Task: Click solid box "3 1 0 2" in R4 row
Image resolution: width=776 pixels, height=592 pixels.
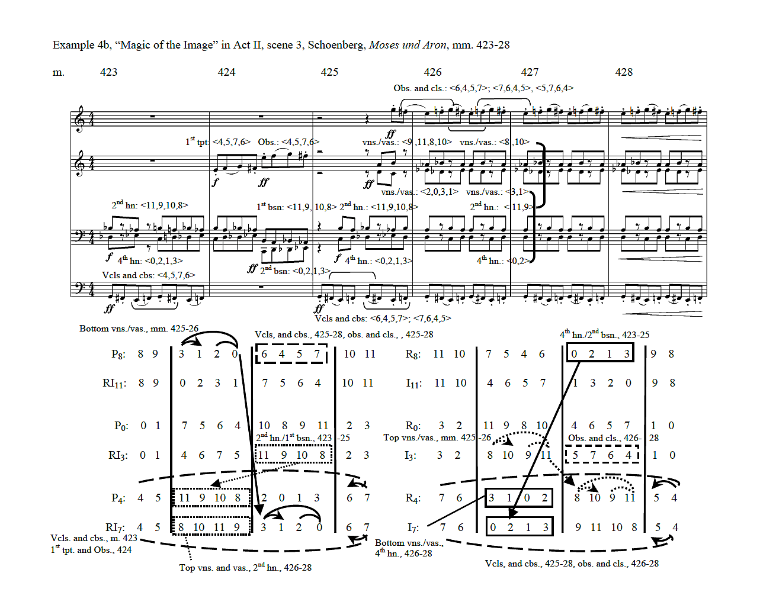Action: (x=518, y=498)
